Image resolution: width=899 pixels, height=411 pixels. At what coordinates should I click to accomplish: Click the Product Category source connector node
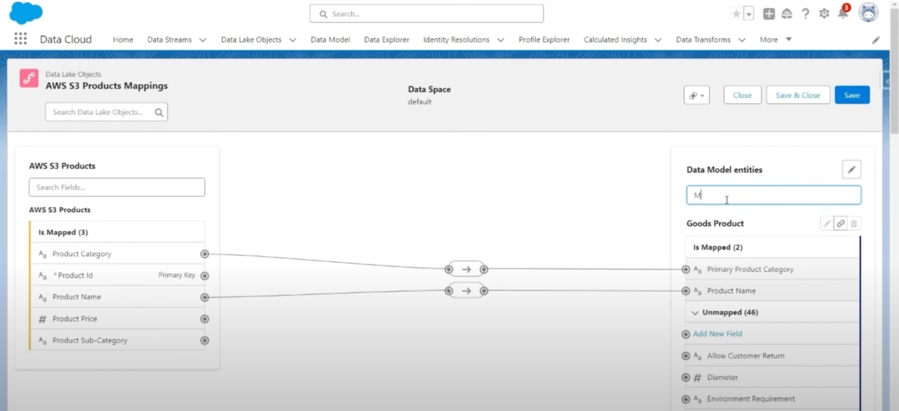pos(205,254)
